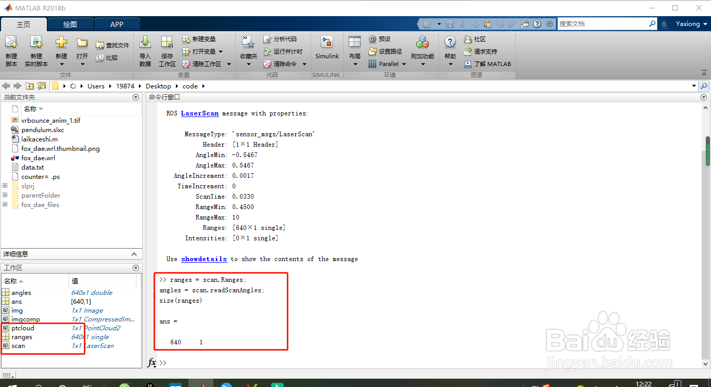Select pendulum.slxc file
This screenshot has width=711, height=387.
click(x=44, y=130)
